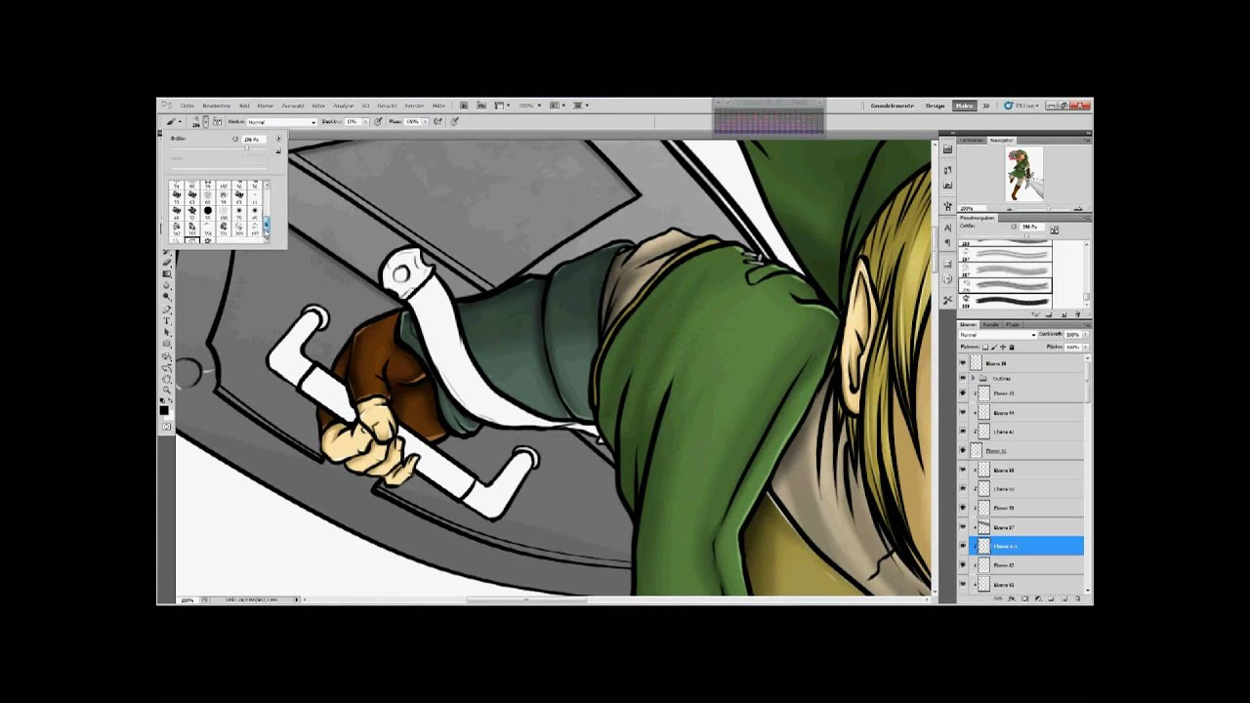
Task: Open layer blend mode Normal dropdown
Action: click(998, 335)
